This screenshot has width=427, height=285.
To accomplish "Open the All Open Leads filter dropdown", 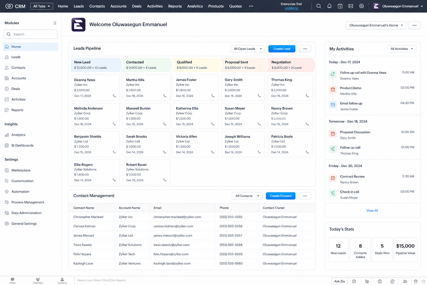I will (247, 49).
